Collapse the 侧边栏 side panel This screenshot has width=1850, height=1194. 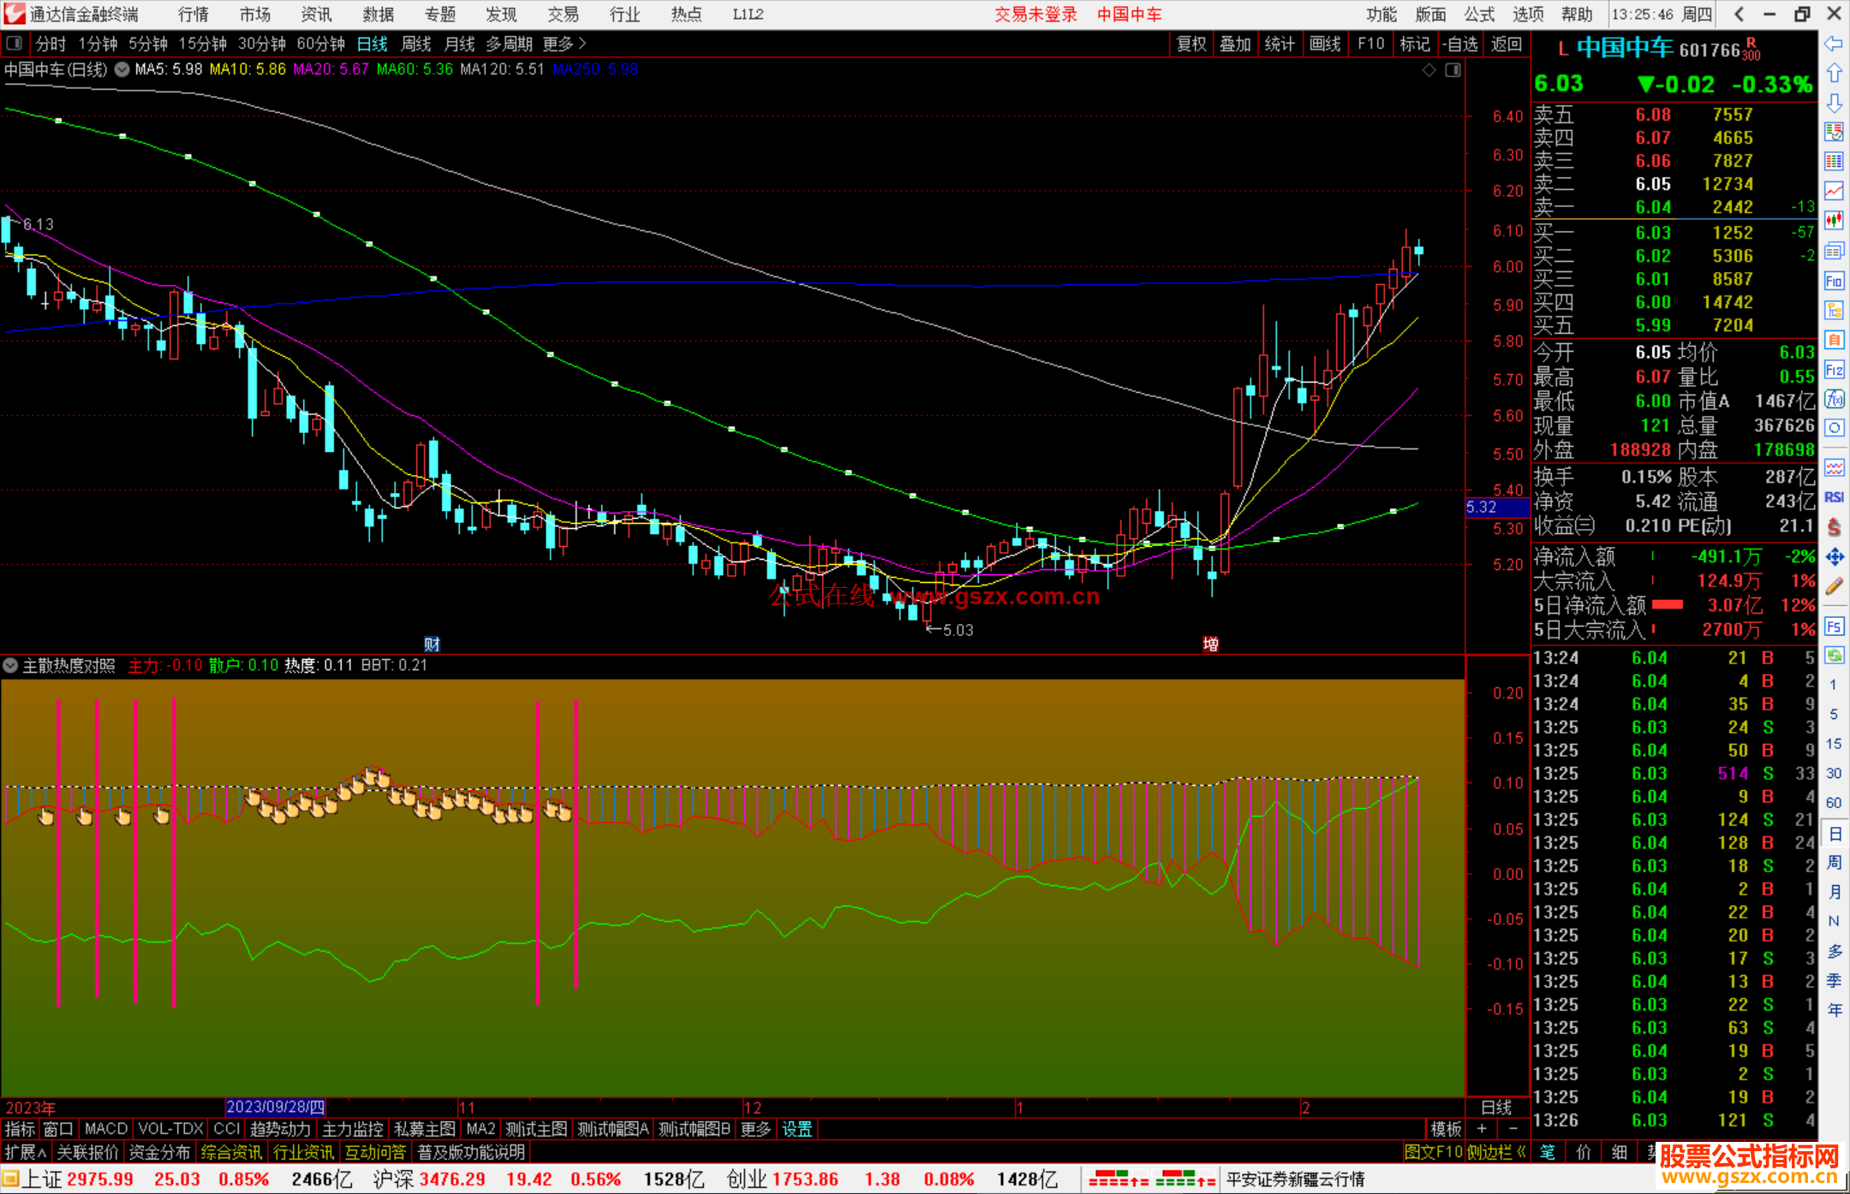coord(1496,1152)
